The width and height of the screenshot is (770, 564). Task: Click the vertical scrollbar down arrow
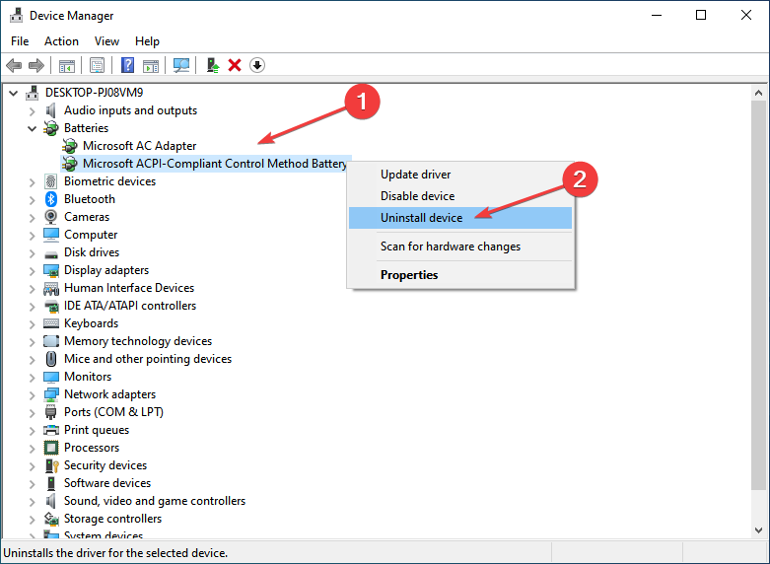point(758,530)
